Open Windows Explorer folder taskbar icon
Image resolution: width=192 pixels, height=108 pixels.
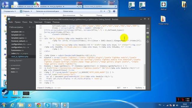(x=21, y=105)
